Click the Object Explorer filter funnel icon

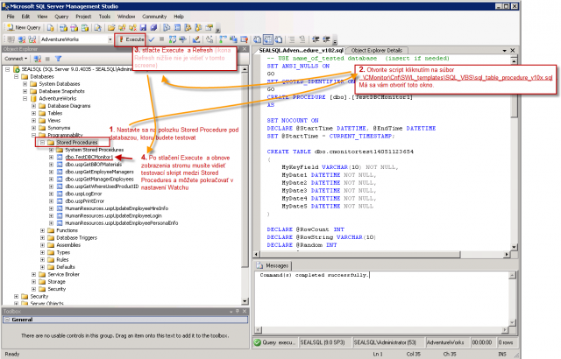point(58,59)
